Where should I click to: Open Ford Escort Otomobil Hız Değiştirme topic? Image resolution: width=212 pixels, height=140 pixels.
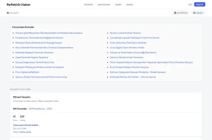(x=39, y=38)
